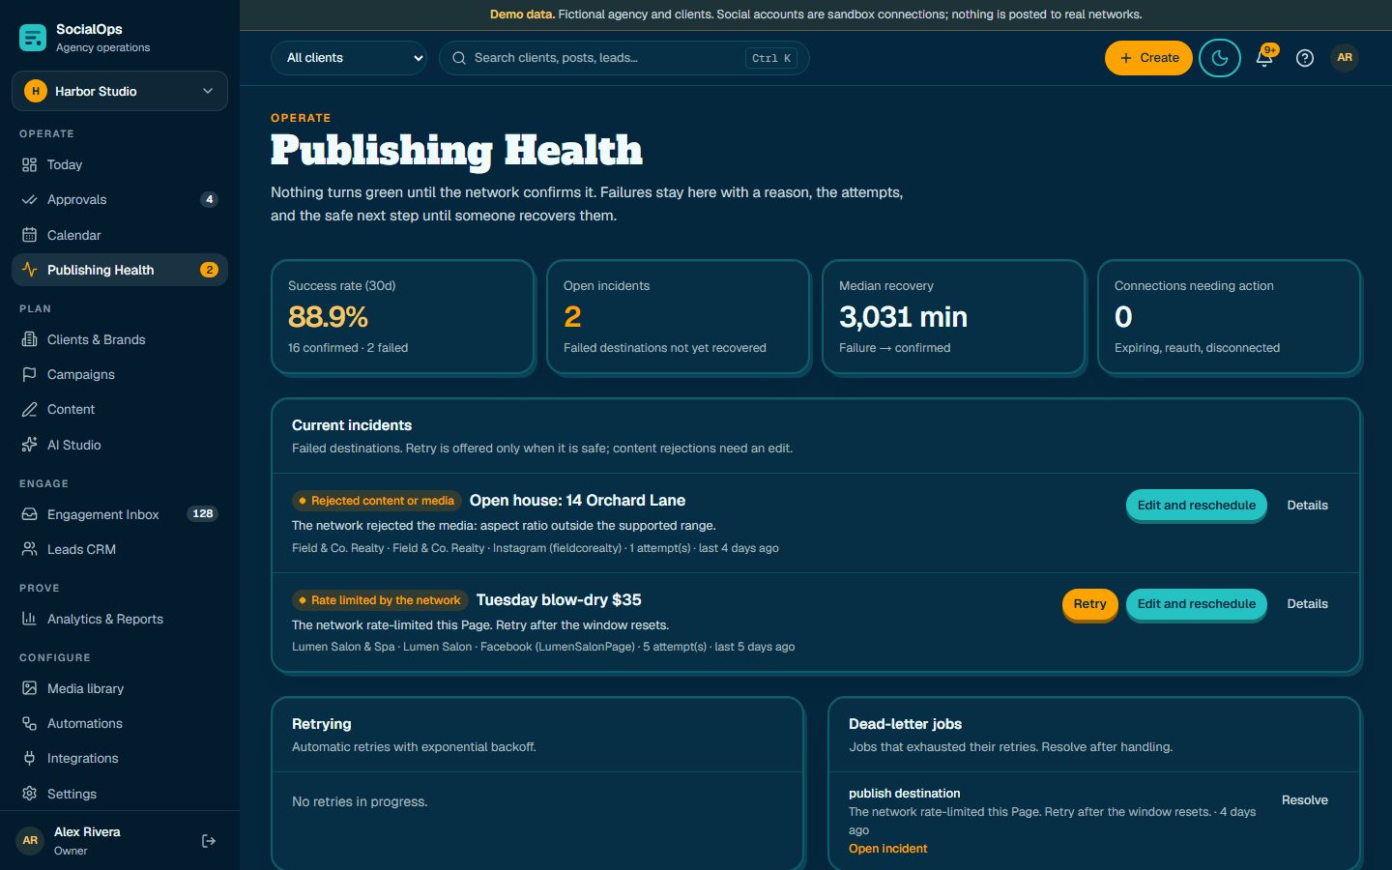Image resolution: width=1392 pixels, height=870 pixels.
Task: Click the Engagement Inbox tray icon
Action: click(29, 514)
